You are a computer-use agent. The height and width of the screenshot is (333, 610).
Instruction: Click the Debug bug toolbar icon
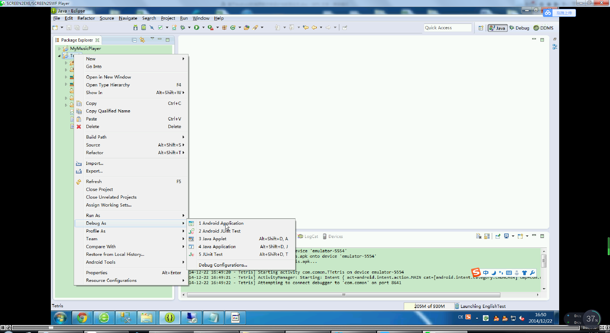[x=183, y=28]
